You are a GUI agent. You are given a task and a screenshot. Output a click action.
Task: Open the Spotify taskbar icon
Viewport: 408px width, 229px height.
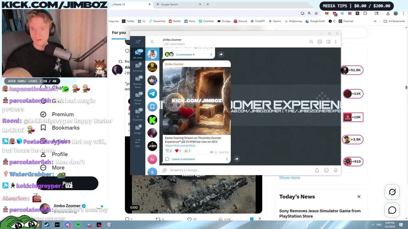click(x=78, y=225)
